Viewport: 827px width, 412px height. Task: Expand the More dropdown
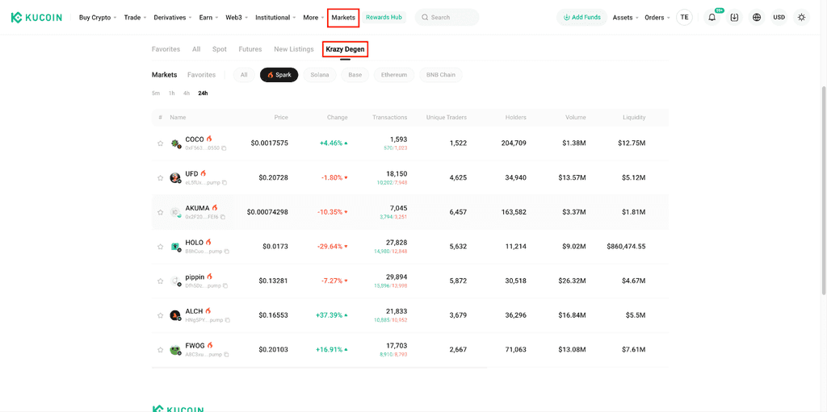pos(314,18)
